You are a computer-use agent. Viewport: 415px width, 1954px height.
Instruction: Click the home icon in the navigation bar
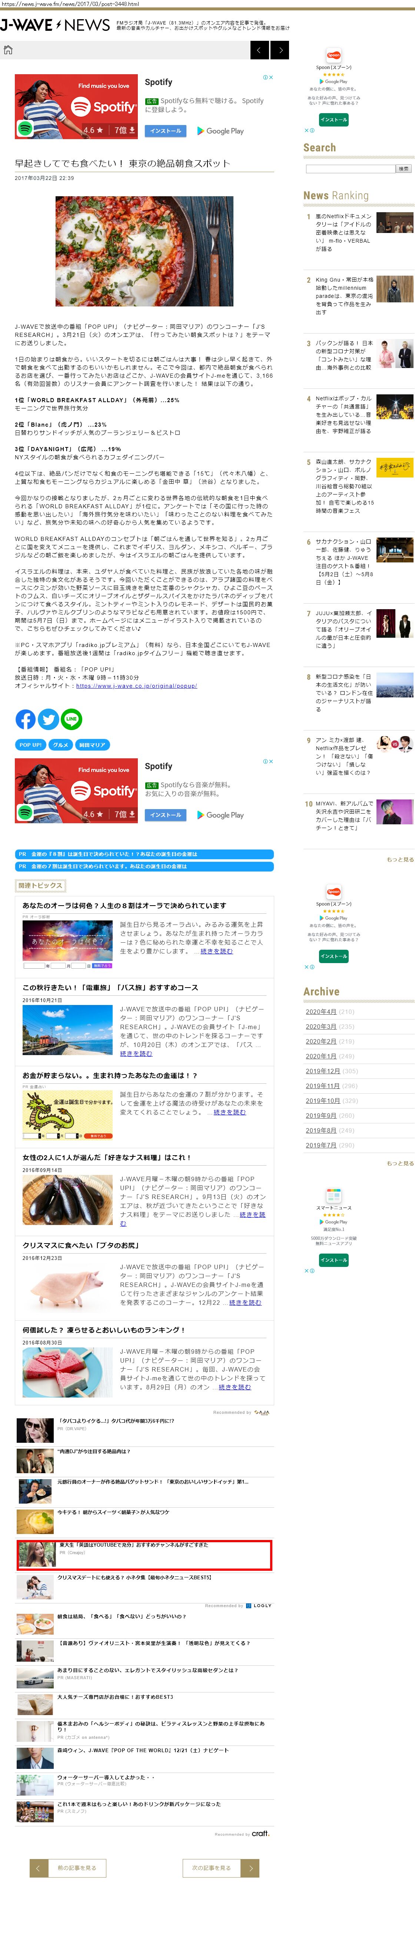coord(8,50)
